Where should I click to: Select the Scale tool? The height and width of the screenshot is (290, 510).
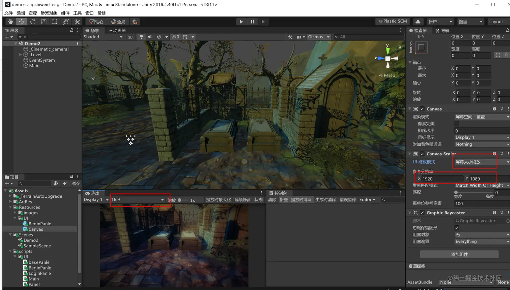[x=44, y=22]
